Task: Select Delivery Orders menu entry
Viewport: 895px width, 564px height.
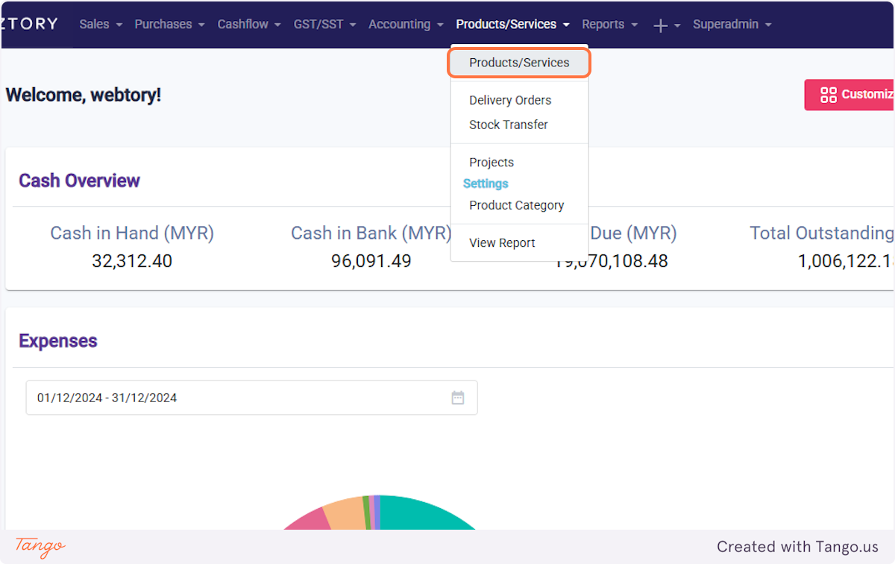Action: click(510, 100)
